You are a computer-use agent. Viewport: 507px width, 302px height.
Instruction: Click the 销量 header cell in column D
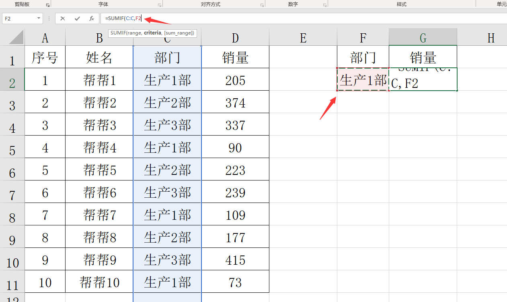click(235, 57)
